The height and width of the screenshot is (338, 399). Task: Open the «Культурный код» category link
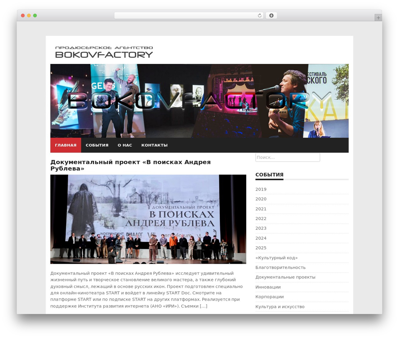click(x=276, y=258)
